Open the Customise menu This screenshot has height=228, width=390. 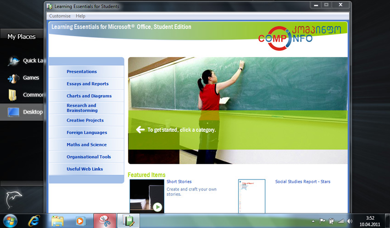click(60, 16)
